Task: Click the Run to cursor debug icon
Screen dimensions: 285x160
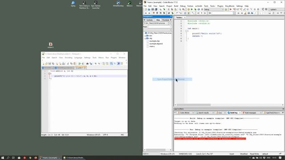Action: [x=234, y=9]
